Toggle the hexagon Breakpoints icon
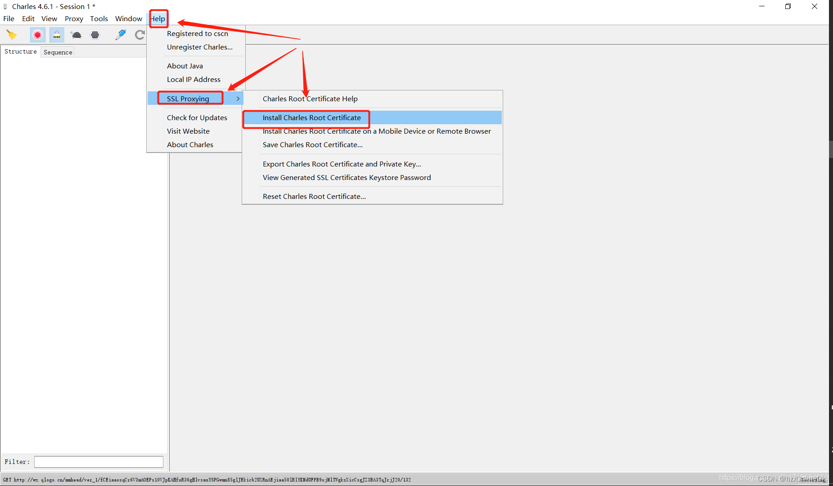The height and width of the screenshot is (486, 833). point(95,35)
